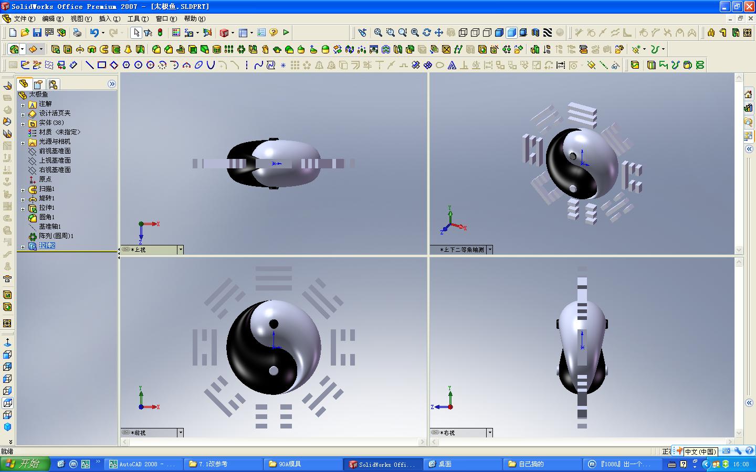This screenshot has width=756, height=472.
Task: Click the Sketch pencil icon
Action: (25, 65)
